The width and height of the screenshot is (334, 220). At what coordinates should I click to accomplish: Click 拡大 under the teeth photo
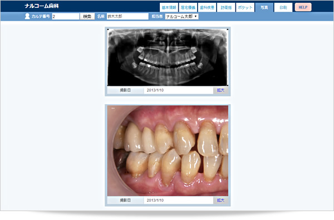tap(220, 200)
